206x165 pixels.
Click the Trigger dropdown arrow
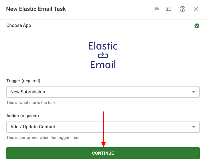tap(193, 92)
